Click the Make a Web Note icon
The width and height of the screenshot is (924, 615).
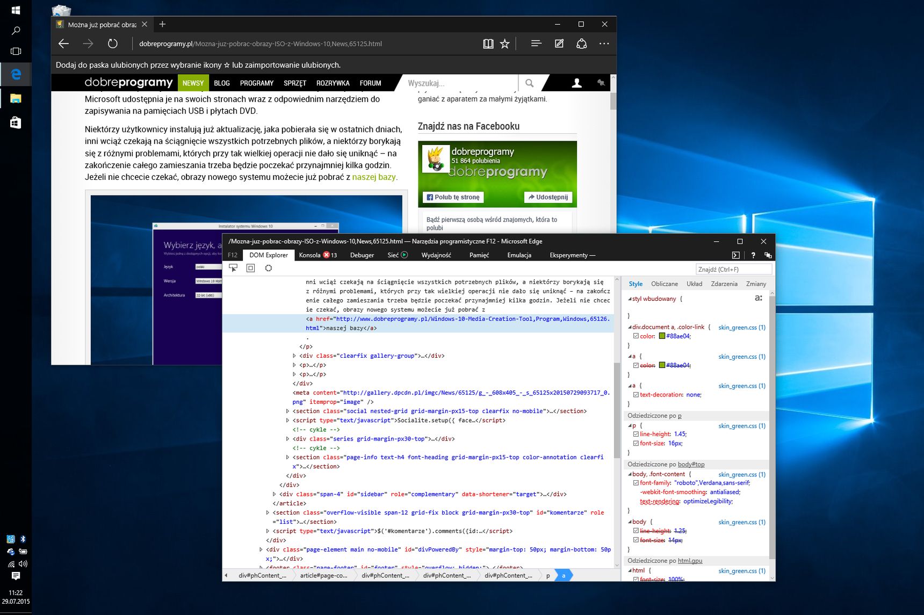pyautogui.click(x=559, y=44)
